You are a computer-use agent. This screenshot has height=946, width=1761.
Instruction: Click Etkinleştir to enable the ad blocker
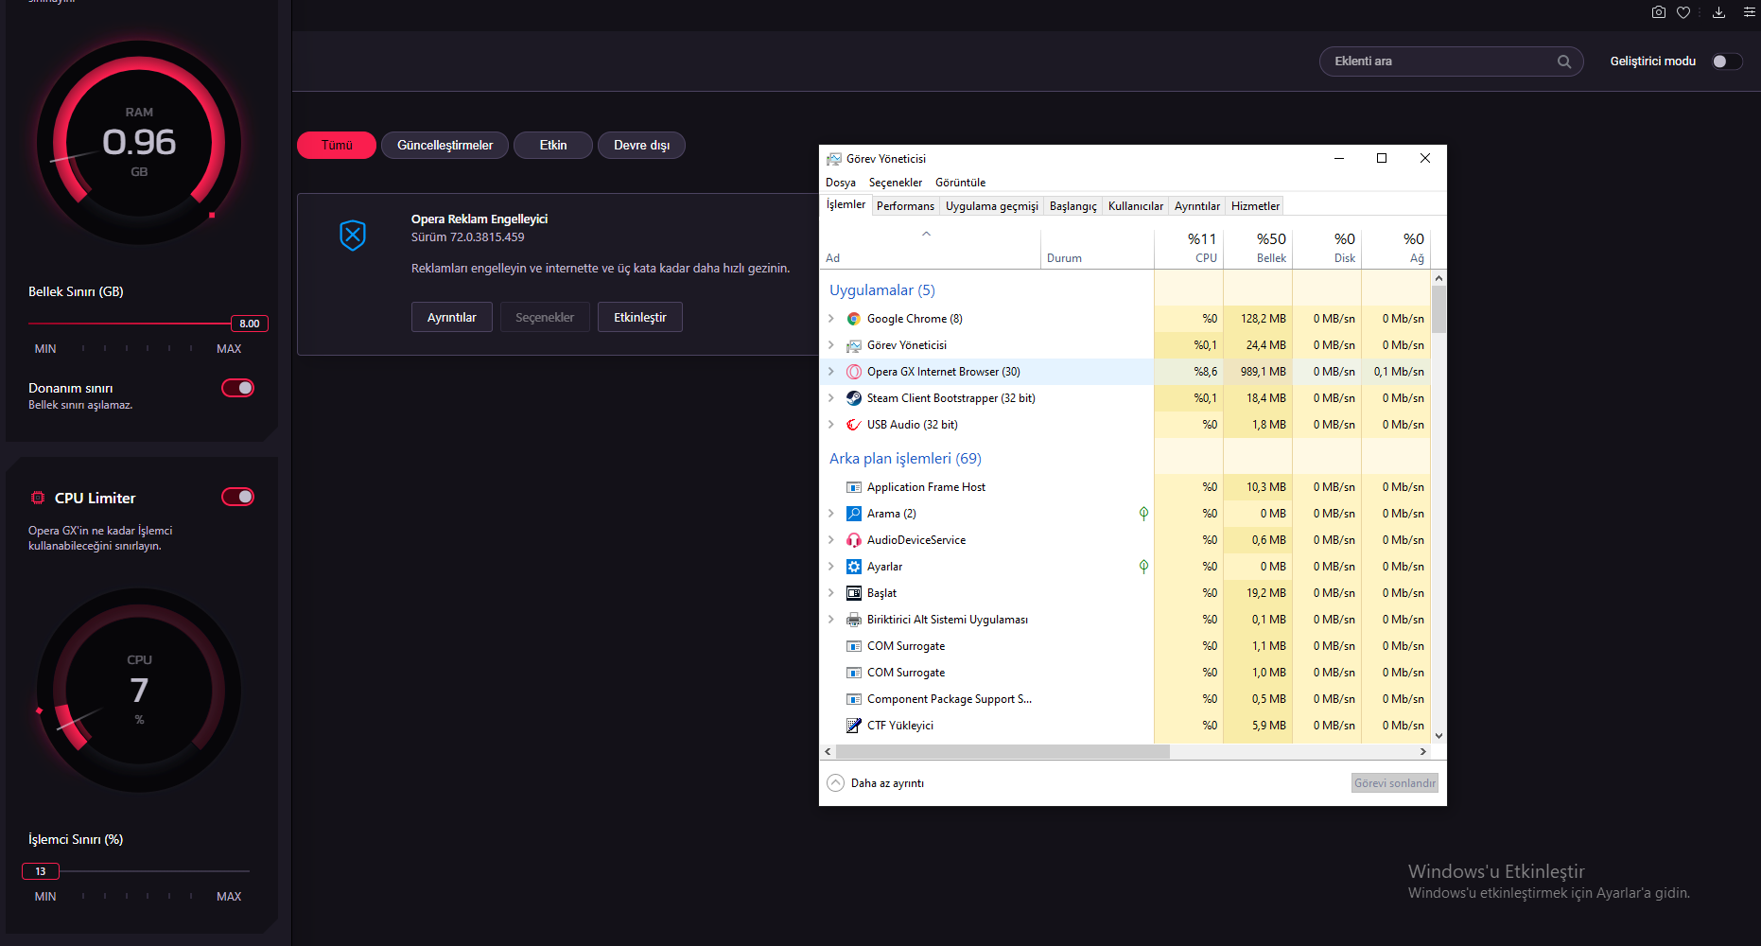click(640, 317)
